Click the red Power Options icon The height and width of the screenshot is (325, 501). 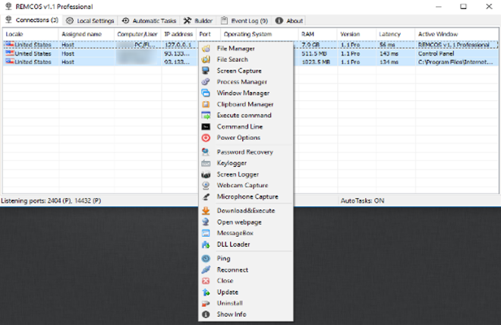point(206,137)
